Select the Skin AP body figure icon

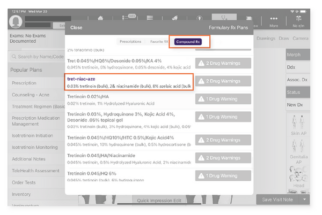298,122
